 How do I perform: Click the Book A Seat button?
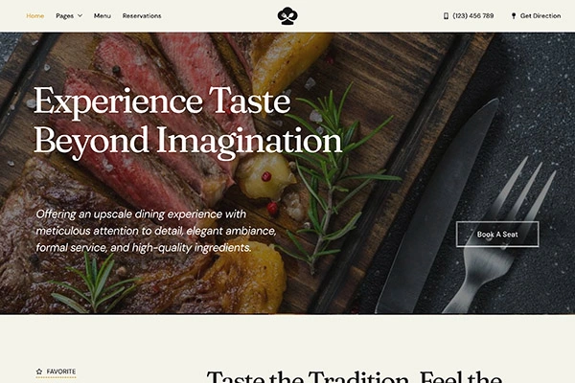tap(497, 235)
